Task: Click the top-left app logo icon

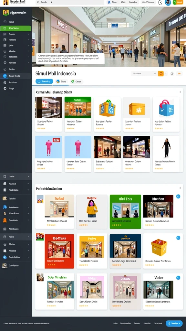Action: point(6,2)
